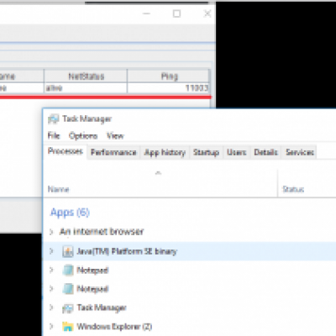Open the View menu

(x=115, y=136)
